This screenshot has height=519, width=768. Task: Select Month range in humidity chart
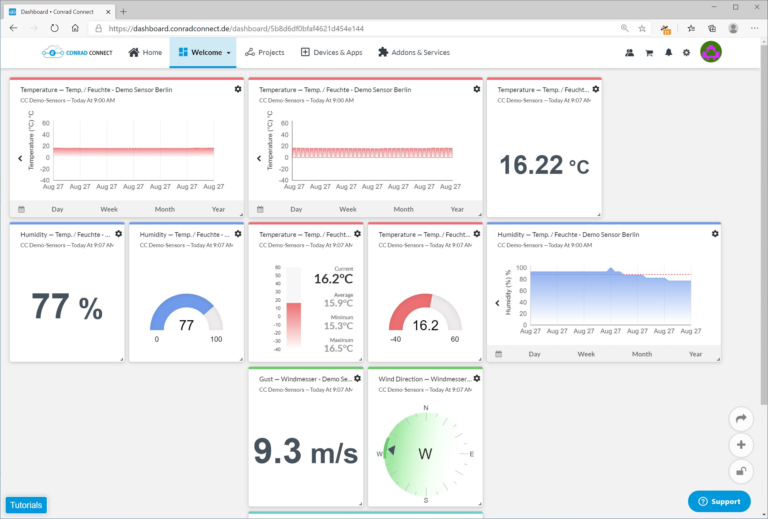642,354
